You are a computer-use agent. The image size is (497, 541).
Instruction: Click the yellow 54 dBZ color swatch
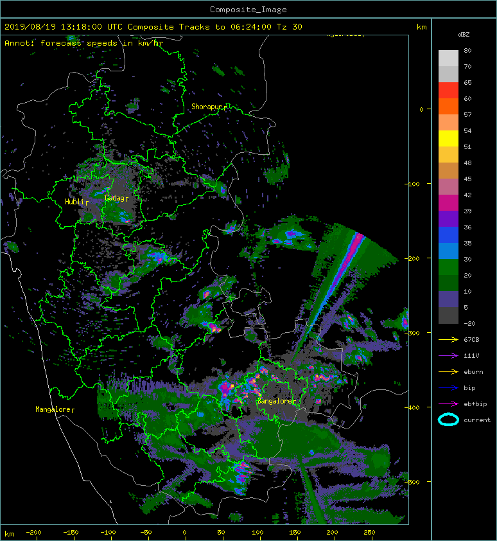[x=448, y=138]
